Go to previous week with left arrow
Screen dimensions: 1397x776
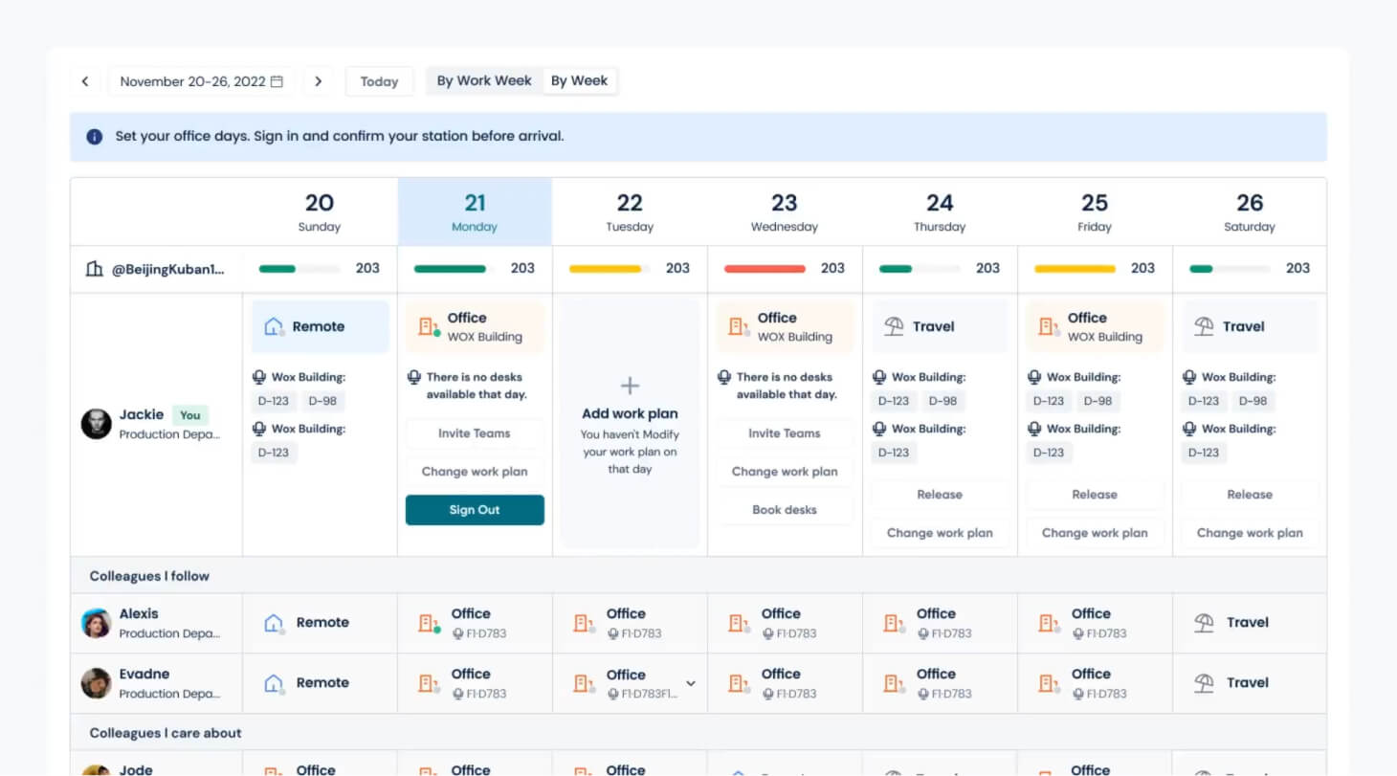click(85, 81)
